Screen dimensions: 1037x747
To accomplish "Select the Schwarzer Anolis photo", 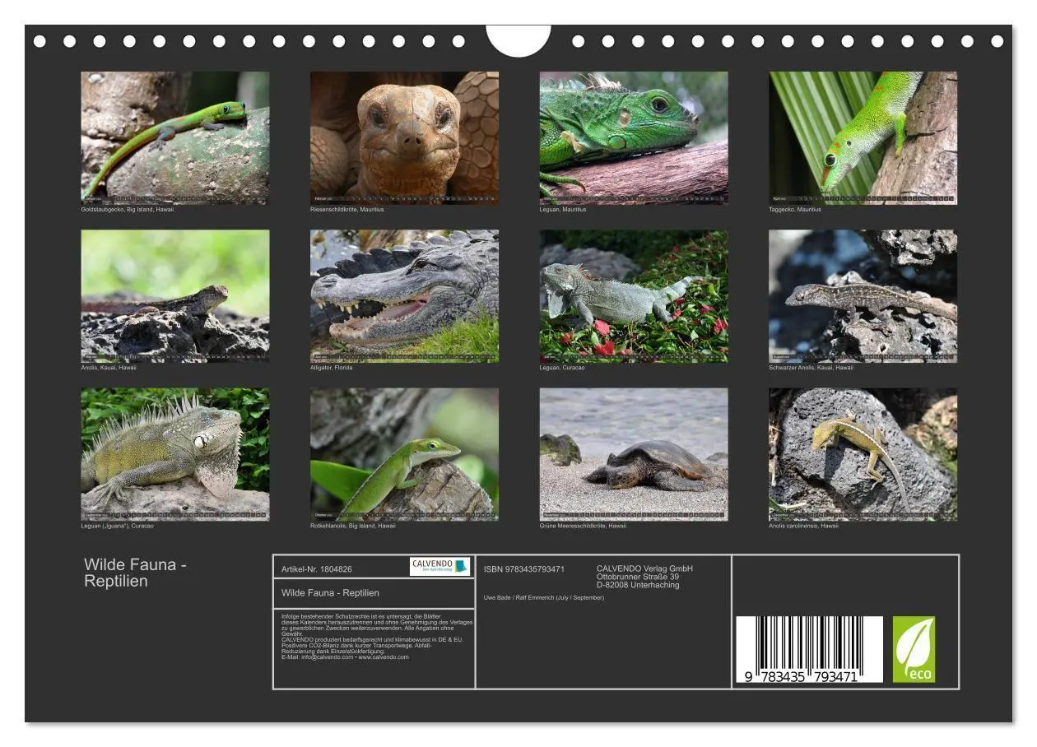I will click(x=863, y=296).
